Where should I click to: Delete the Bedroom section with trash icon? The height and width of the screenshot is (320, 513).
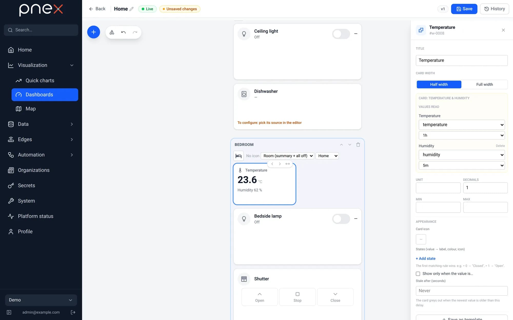click(358, 145)
